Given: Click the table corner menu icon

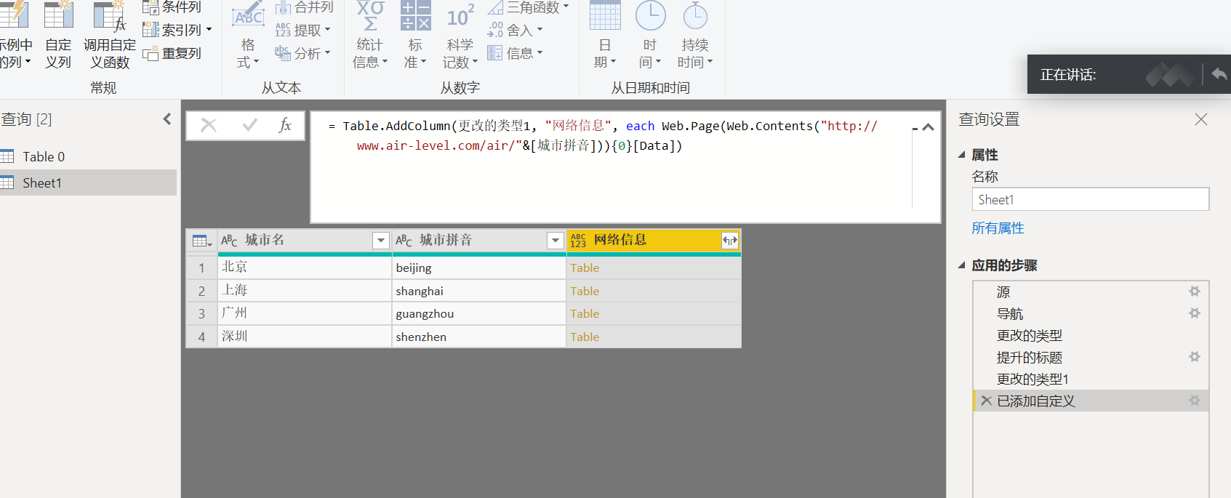Looking at the screenshot, I should click(201, 241).
